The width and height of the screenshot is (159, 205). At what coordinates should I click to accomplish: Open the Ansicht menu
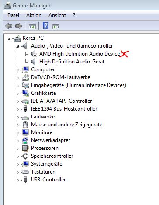pos(57,15)
